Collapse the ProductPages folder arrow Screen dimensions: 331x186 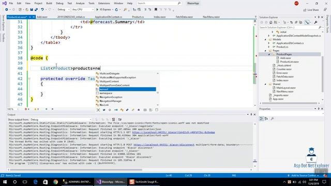coord(269,54)
